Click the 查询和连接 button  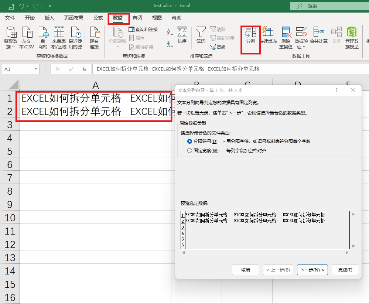[x=143, y=30]
